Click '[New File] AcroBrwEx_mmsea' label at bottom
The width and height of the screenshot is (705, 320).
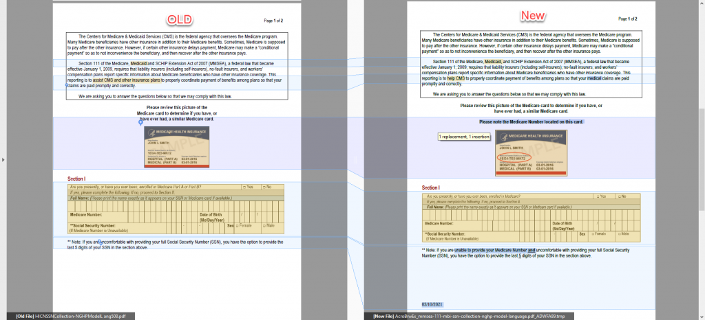pyautogui.click(x=468, y=317)
